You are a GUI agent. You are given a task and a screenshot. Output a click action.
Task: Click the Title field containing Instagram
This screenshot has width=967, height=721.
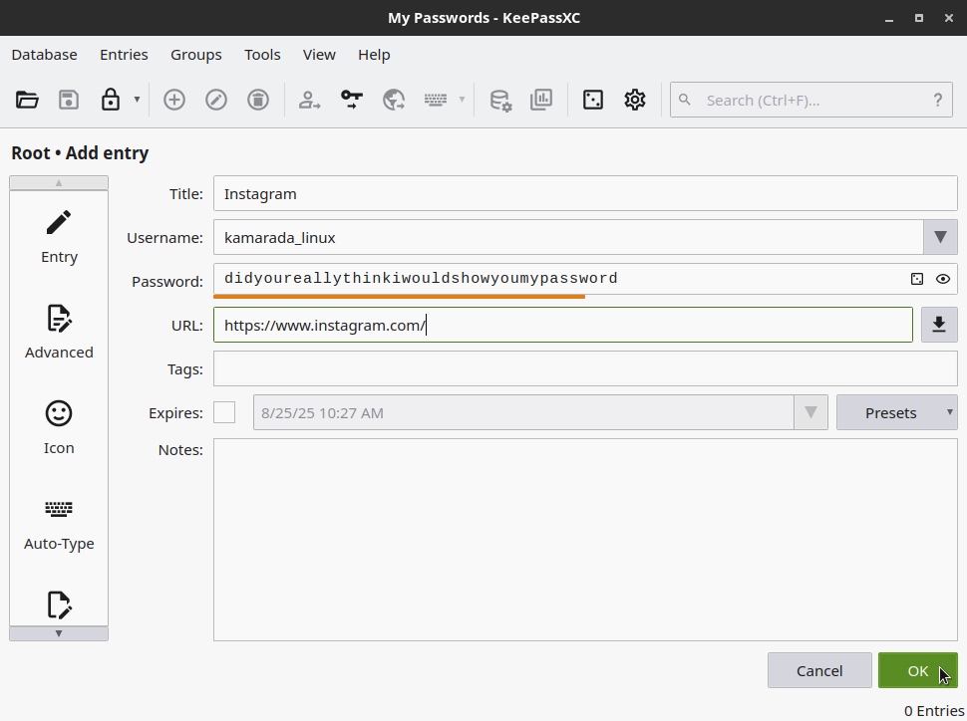tap(585, 193)
